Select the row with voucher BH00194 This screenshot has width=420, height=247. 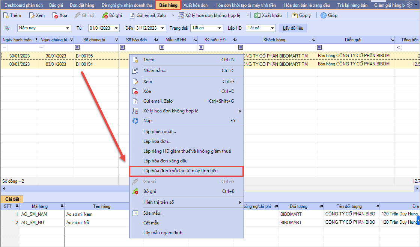[x=84, y=64]
